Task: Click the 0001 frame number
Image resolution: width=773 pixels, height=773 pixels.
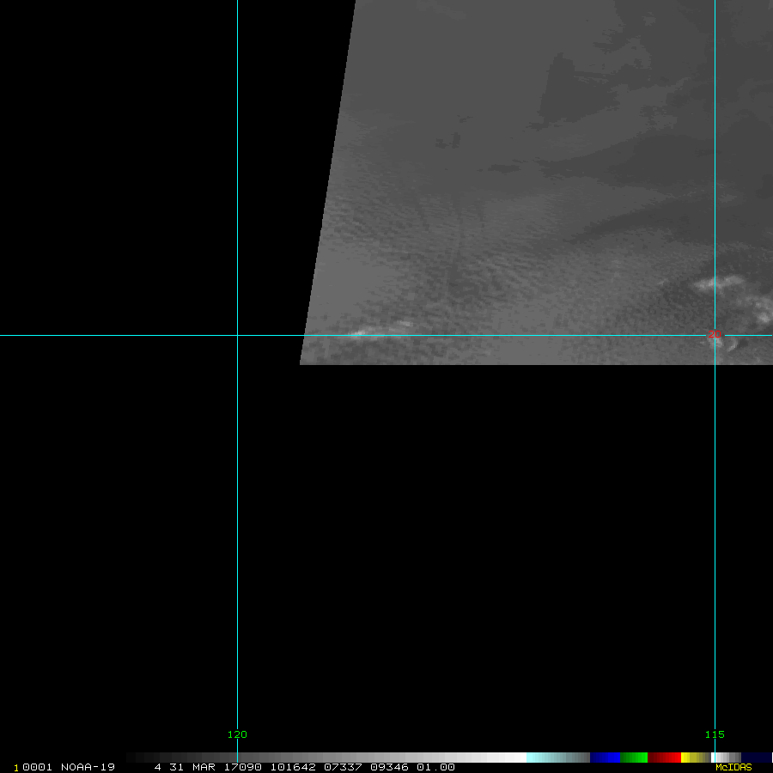Action: point(38,767)
